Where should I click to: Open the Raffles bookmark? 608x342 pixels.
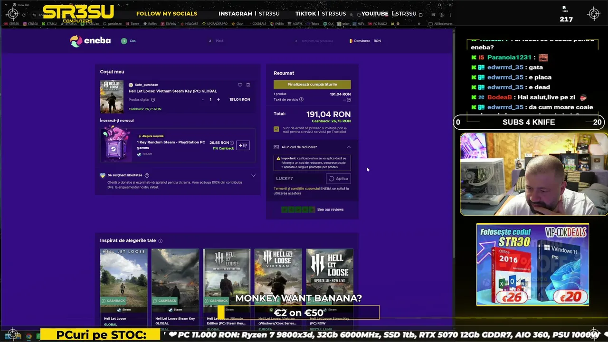(x=150, y=24)
